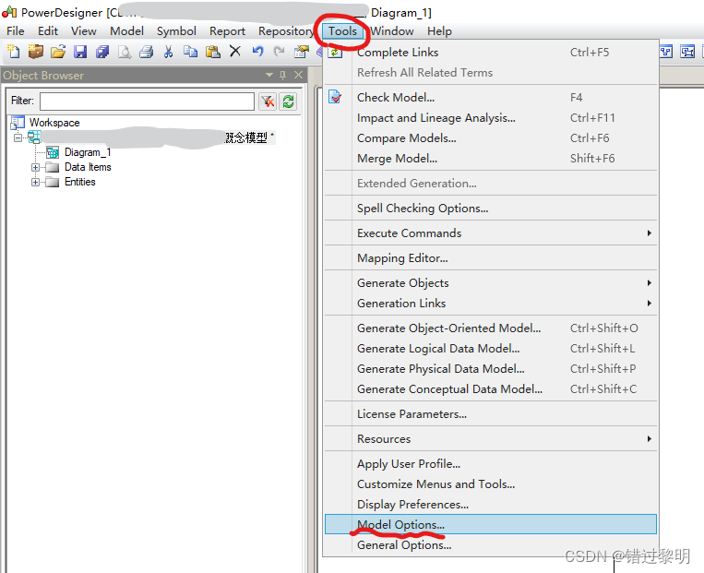
Task: Click the clear filter icon in Object Browser
Action: tap(268, 101)
